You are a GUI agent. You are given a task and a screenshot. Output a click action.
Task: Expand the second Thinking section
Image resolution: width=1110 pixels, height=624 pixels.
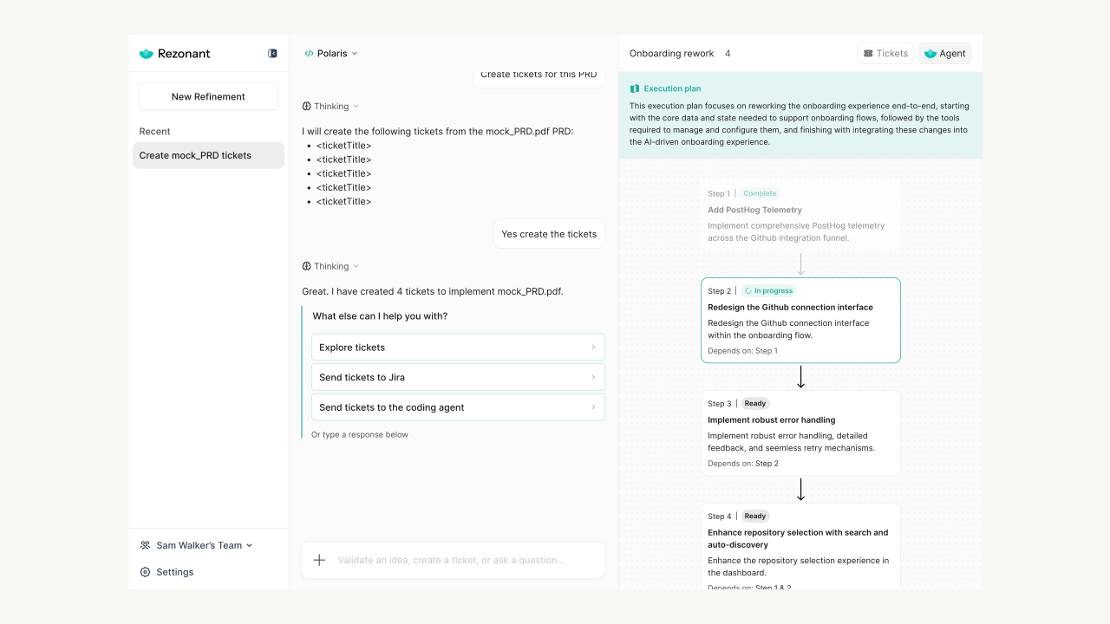click(x=330, y=267)
